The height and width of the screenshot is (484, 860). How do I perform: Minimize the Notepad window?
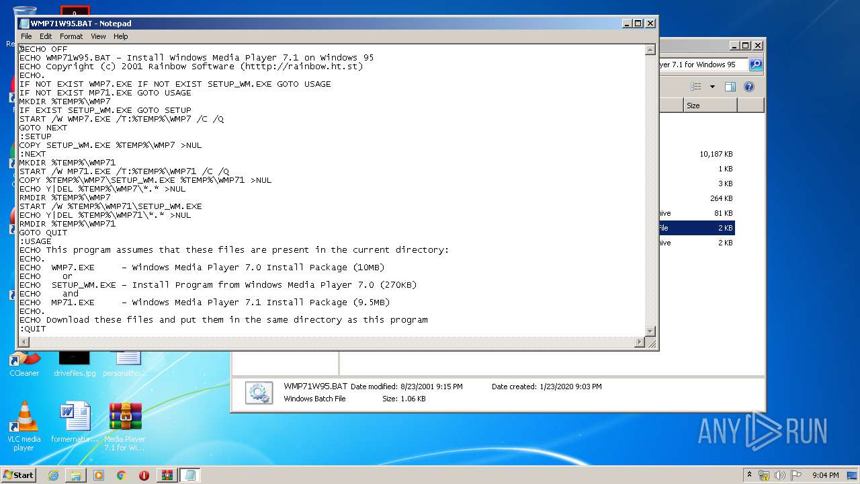(626, 24)
